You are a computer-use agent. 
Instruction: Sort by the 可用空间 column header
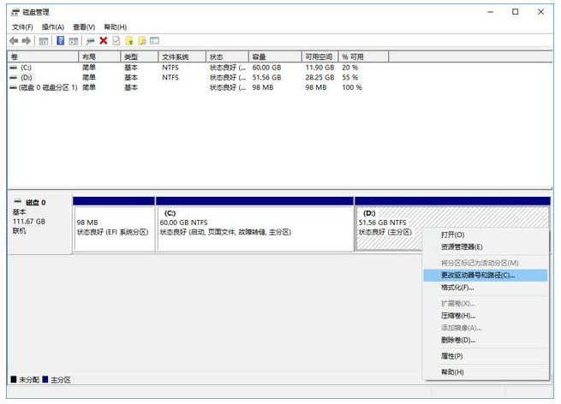(320, 56)
